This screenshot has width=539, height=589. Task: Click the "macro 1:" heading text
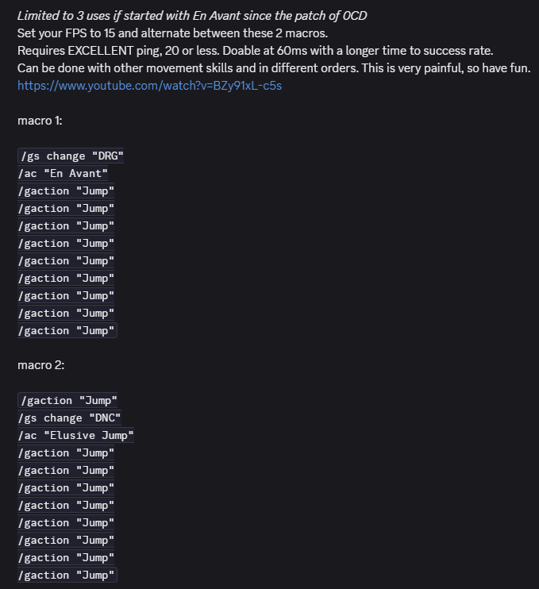point(40,121)
